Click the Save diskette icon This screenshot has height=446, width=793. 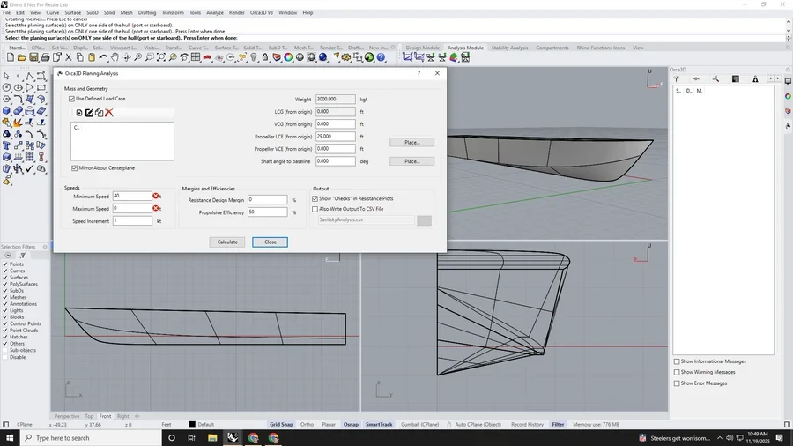pos(33,57)
